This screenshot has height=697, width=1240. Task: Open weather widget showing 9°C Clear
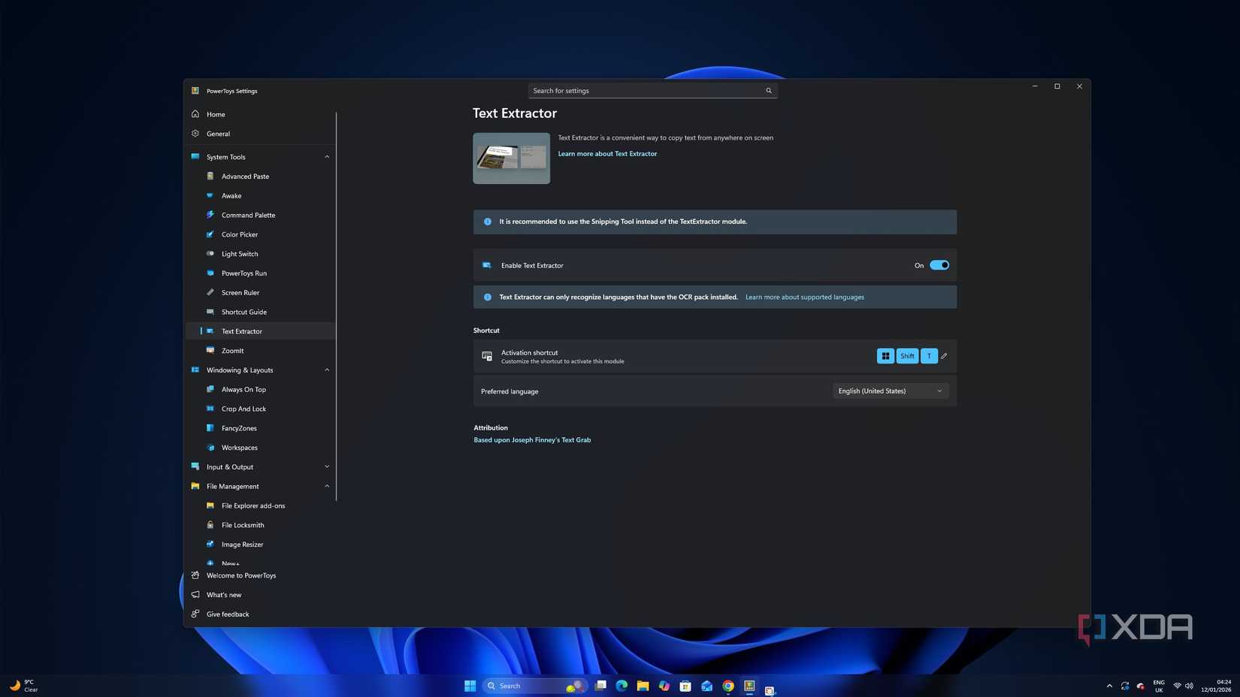point(23,686)
